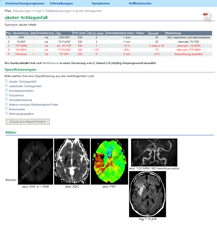This screenshot has height=240, width=217.
Task: Click the 'Tag 7: FLAIR' caption
Action: click(x=148, y=219)
